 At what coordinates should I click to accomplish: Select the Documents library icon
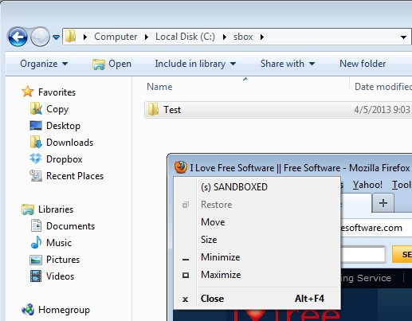[x=36, y=225]
